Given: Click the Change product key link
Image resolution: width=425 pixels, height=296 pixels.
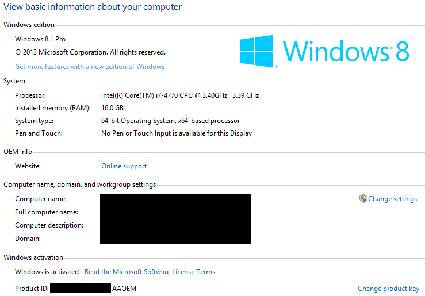Looking at the screenshot, I should [x=388, y=289].
